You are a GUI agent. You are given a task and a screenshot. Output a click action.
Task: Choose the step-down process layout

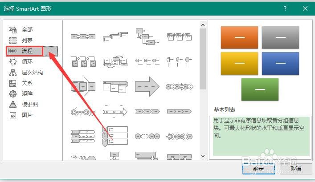(x=147, y=36)
